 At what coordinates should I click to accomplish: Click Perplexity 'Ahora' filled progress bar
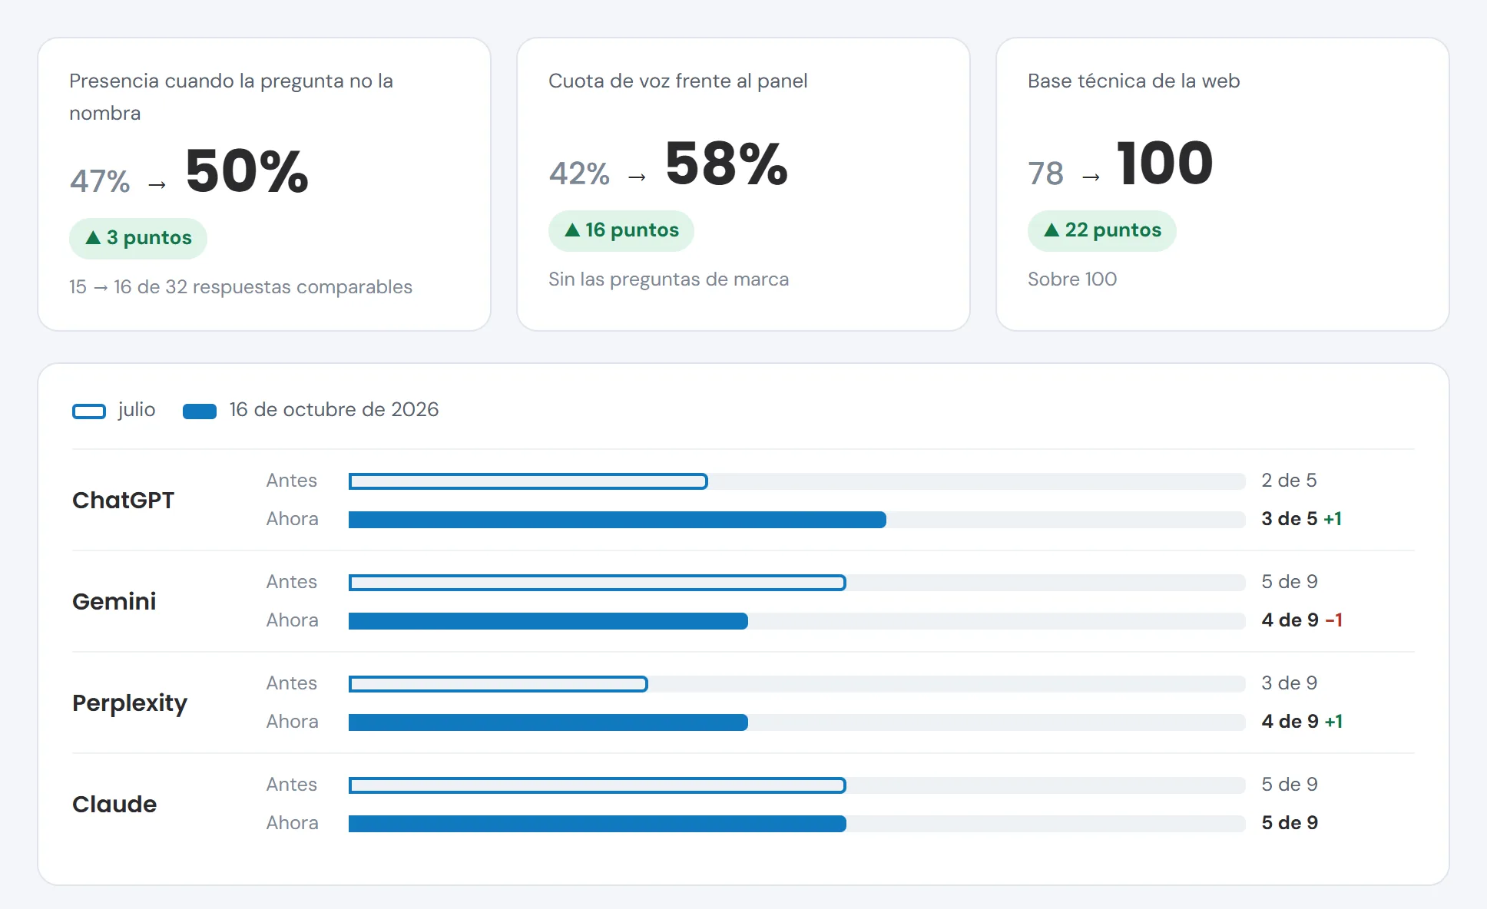(548, 722)
